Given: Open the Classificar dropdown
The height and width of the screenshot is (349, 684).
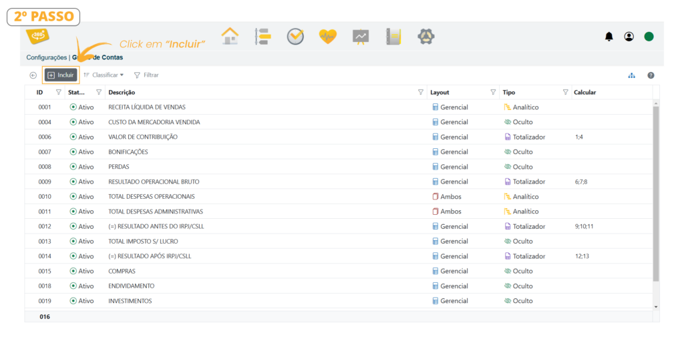Looking at the screenshot, I should pyautogui.click(x=104, y=75).
